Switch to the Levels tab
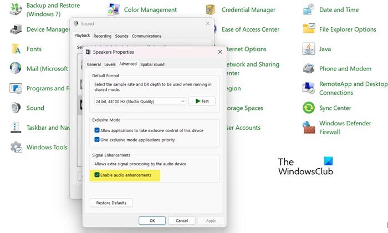 tap(110, 64)
